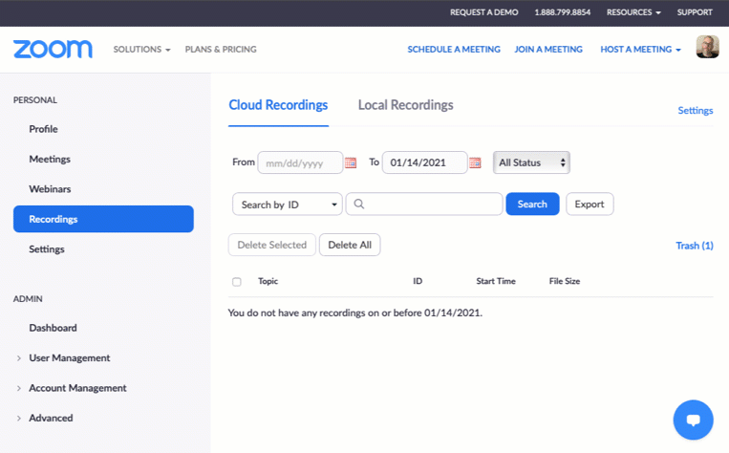Click Request a Demo
The width and height of the screenshot is (729, 453).
pos(484,12)
